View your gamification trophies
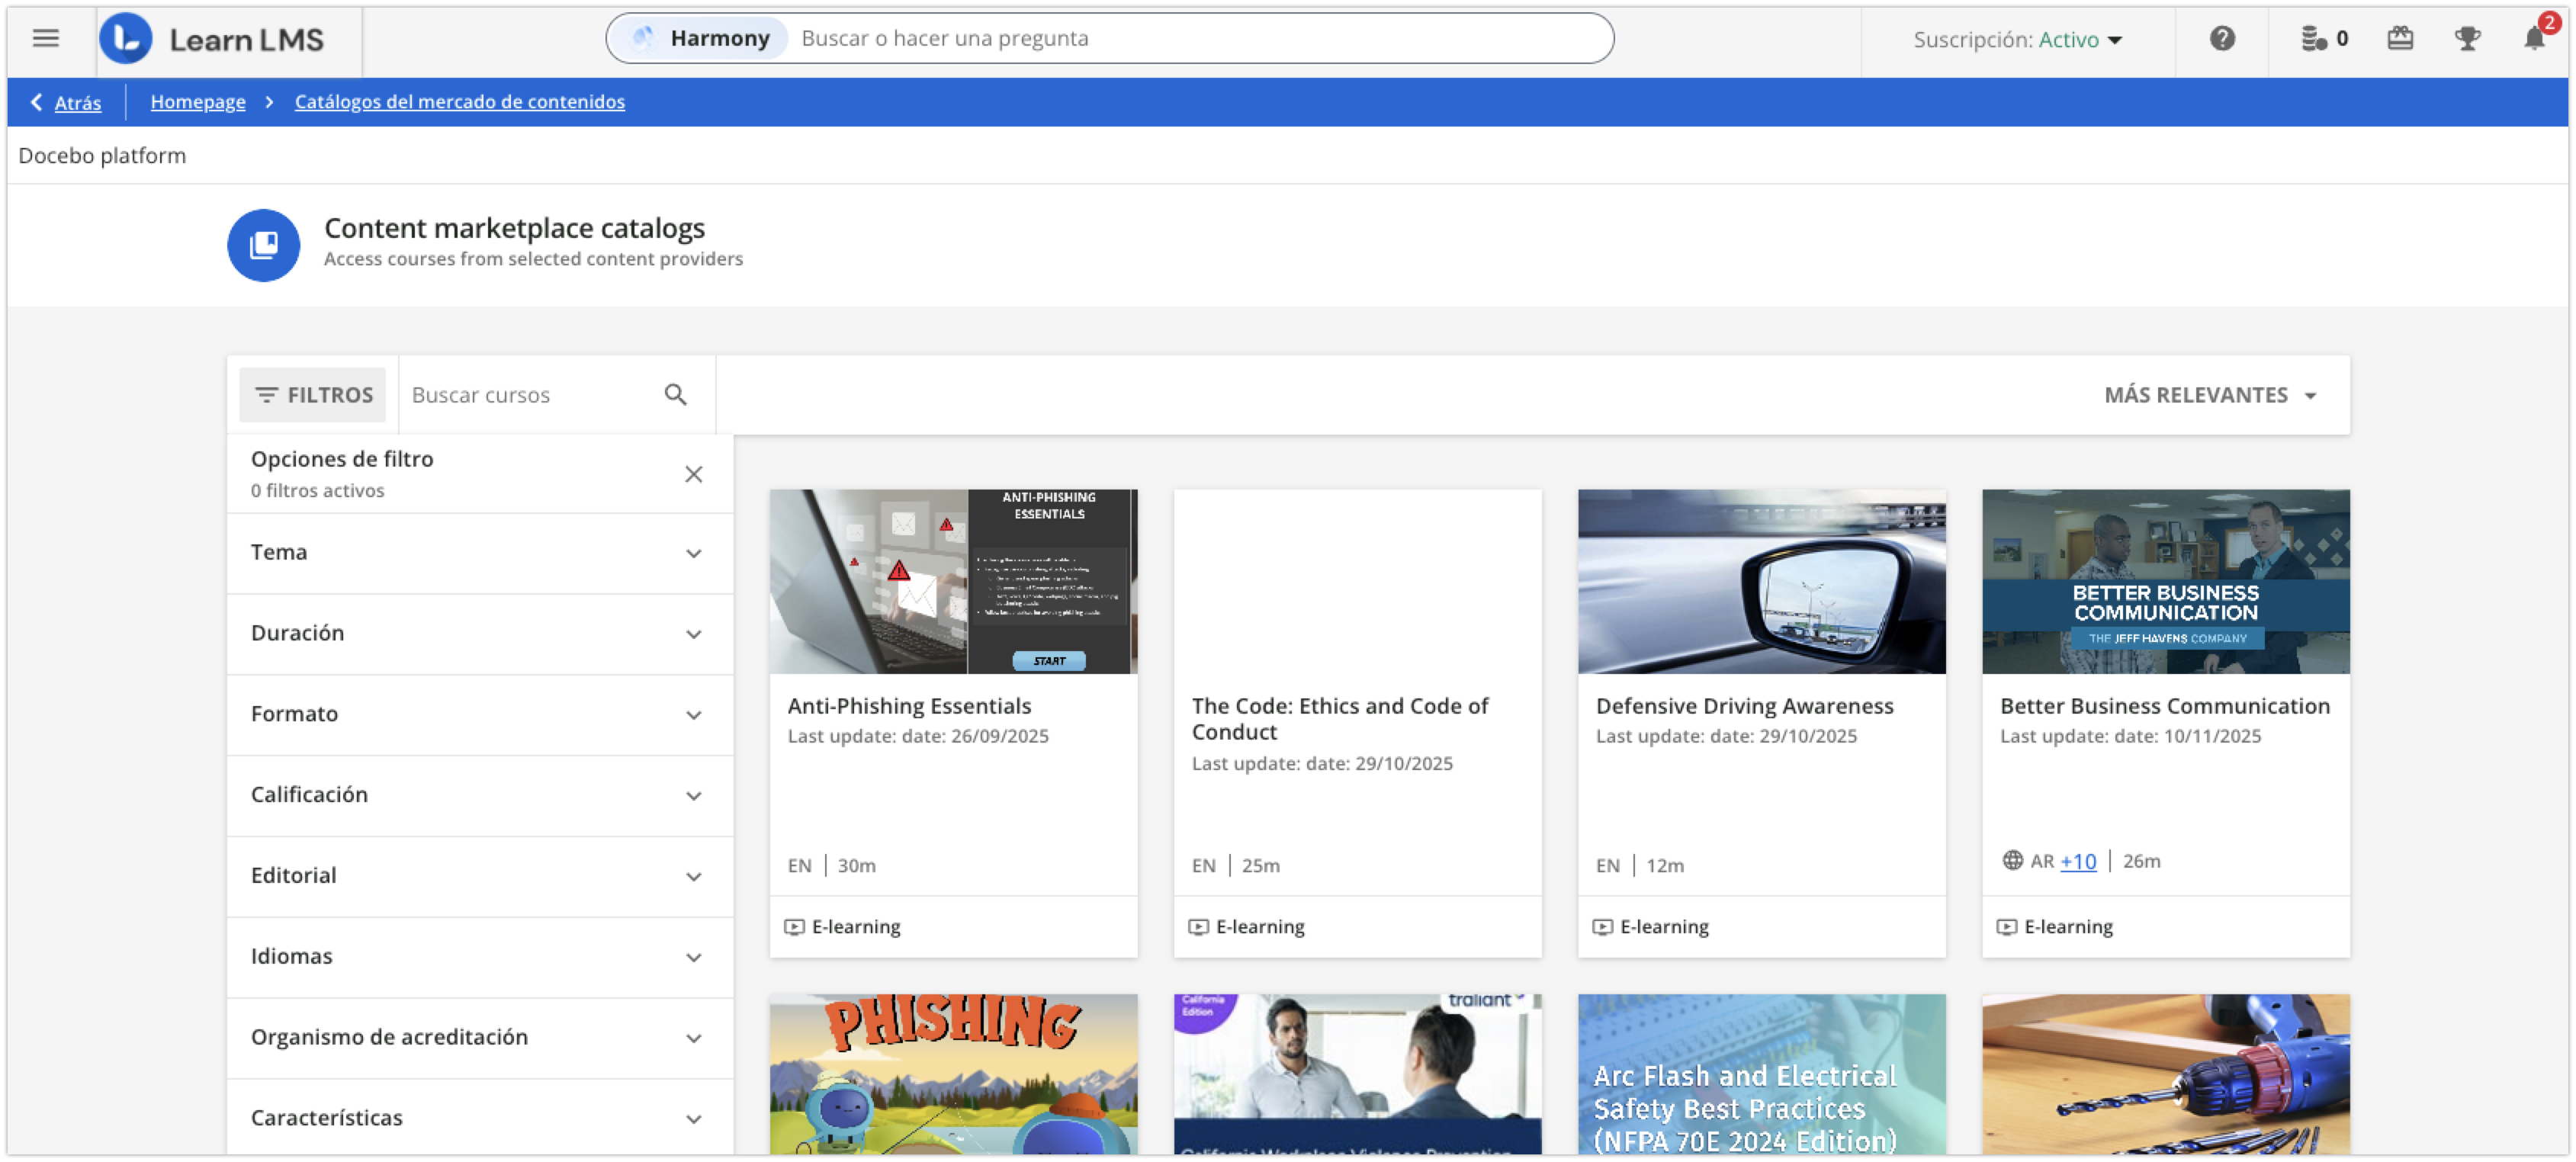2576x1162 pixels. tap(2467, 38)
